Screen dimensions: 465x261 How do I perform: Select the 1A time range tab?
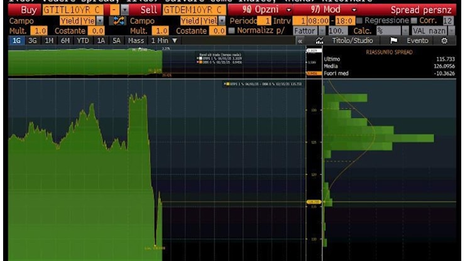coord(101,41)
